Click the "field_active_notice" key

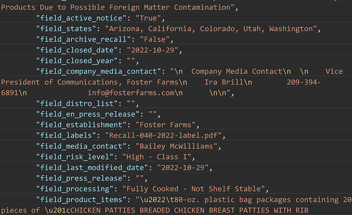pos(81,18)
